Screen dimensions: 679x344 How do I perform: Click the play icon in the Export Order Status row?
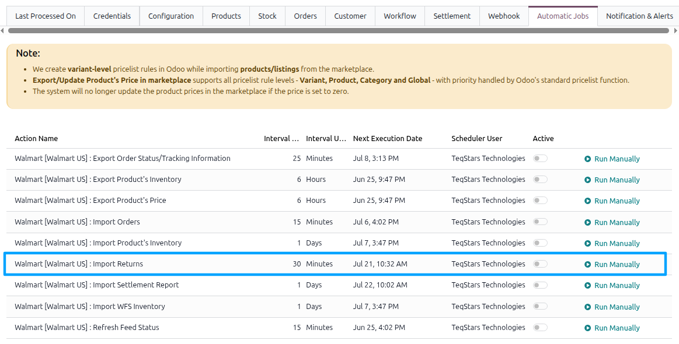587,159
